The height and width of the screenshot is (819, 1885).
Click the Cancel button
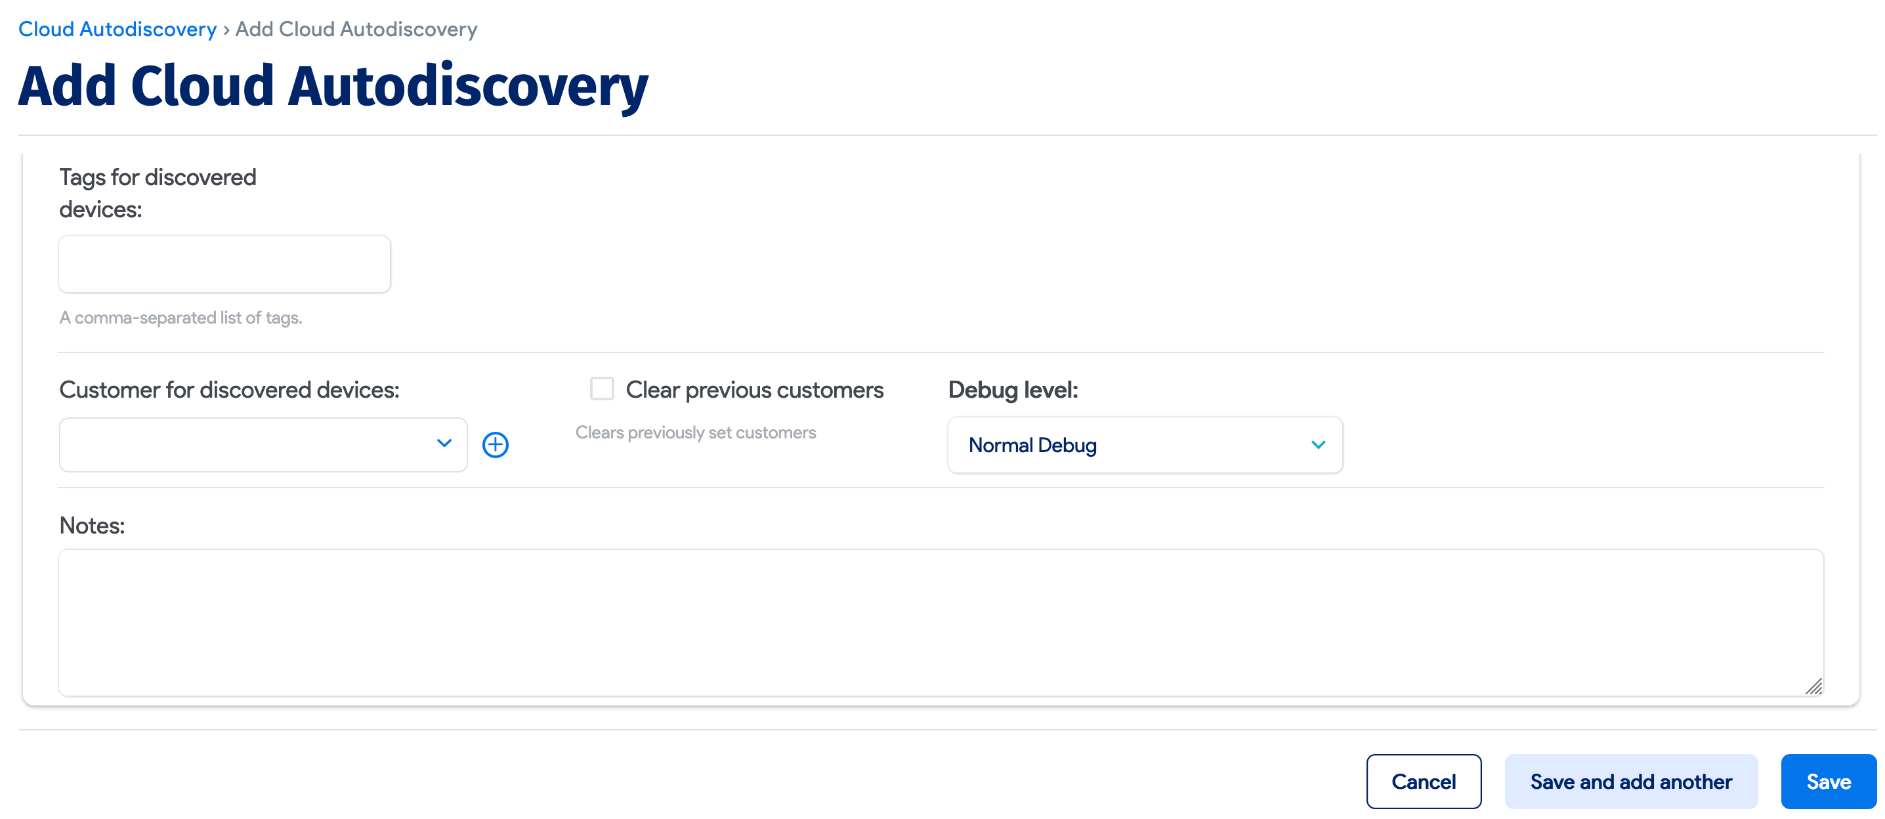click(1423, 781)
